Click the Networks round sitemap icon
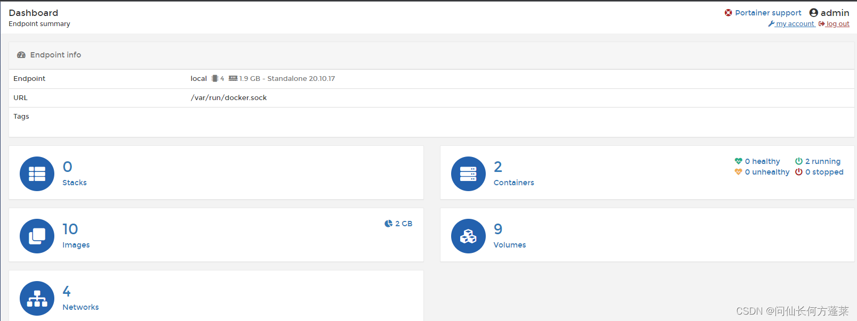The image size is (857, 321). 37,298
